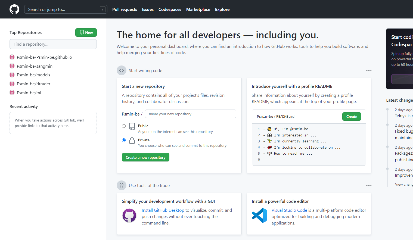Open Pull requests in top navigation

click(125, 9)
